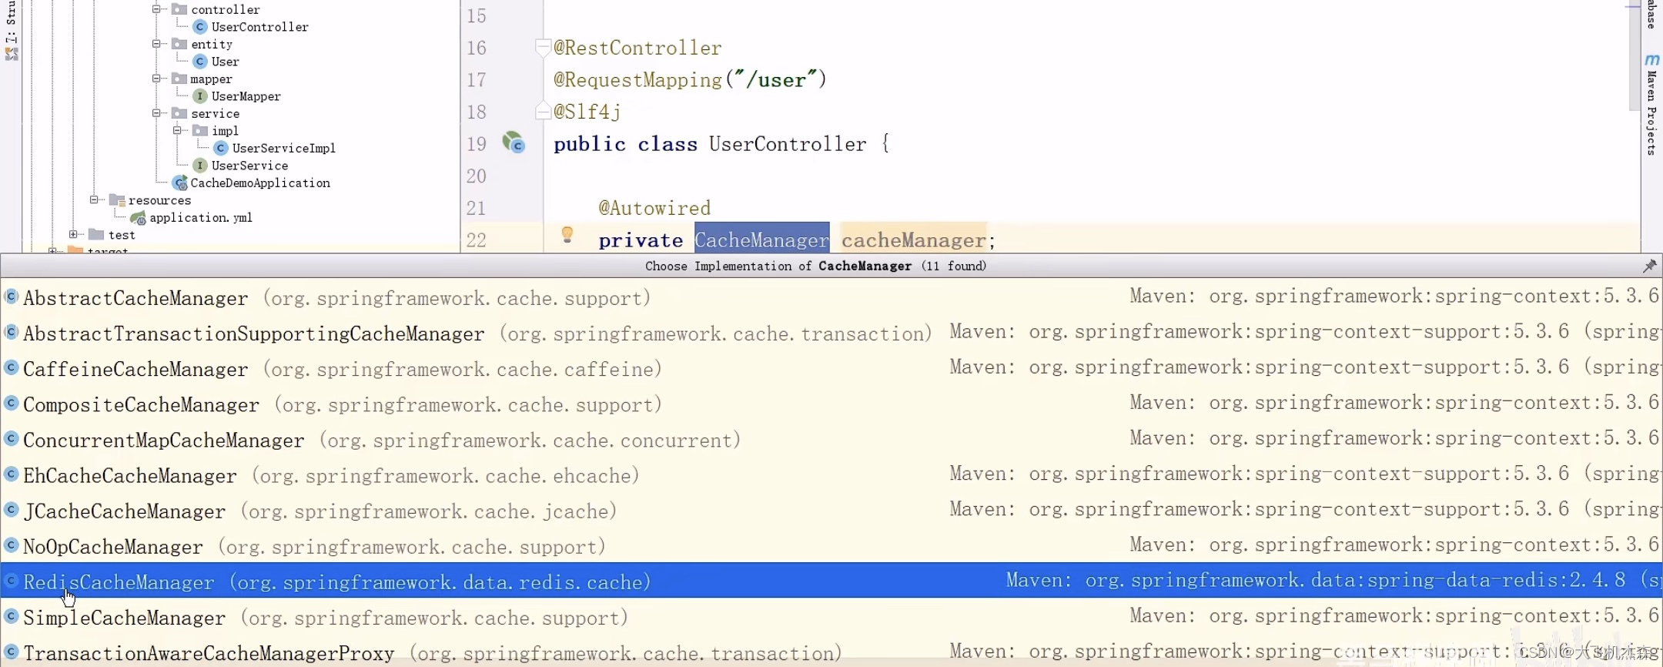Click the entity folder icon
Screen dimensions: 1663x667
180,44
